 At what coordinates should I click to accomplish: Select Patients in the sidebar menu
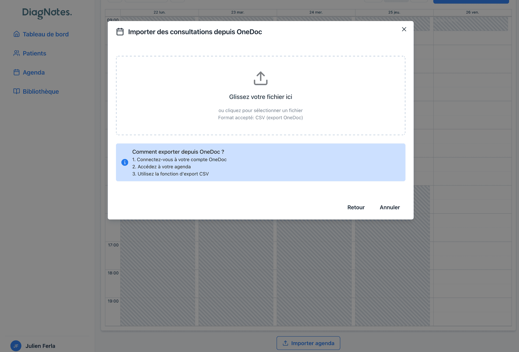[34, 53]
